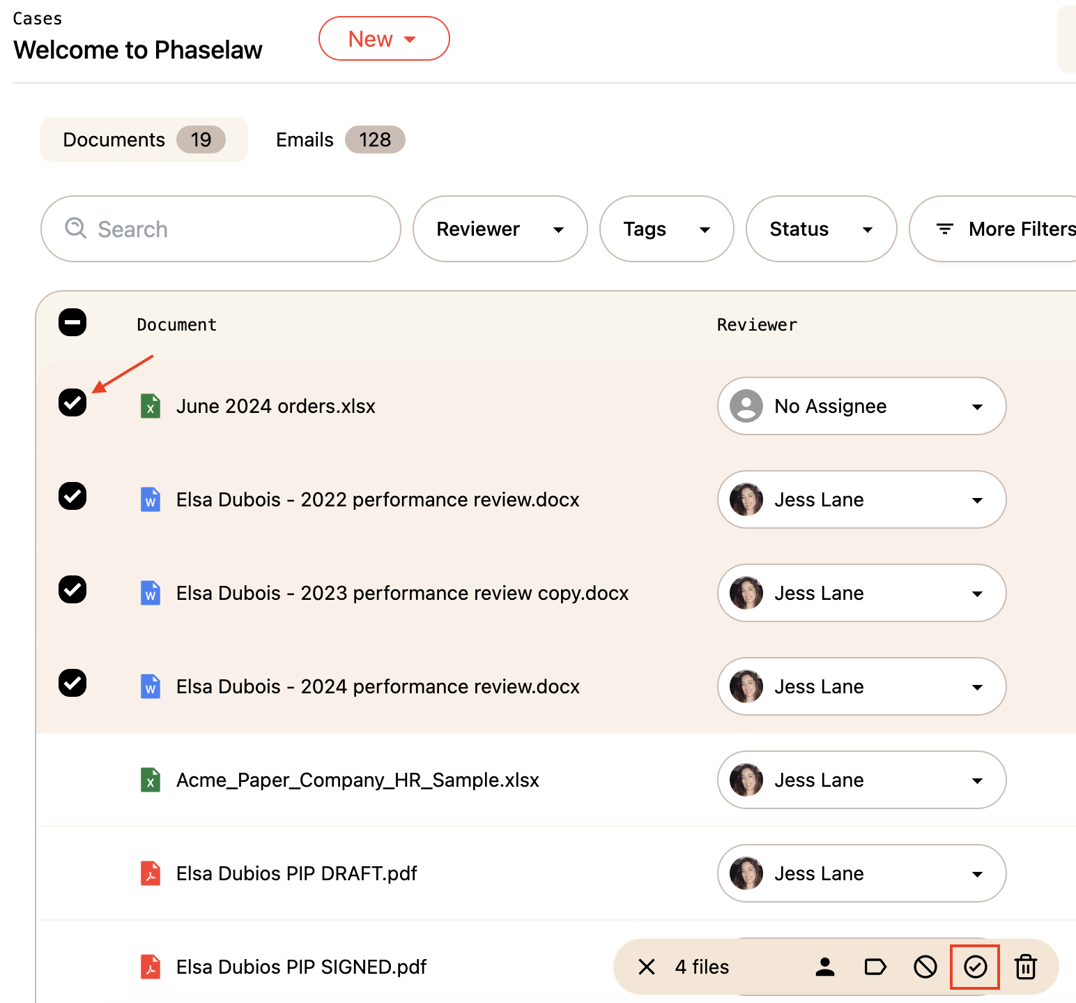The image size is (1076, 1003).
Task: Click the Word icon for the 2022 performance review
Action: (151, 499)
